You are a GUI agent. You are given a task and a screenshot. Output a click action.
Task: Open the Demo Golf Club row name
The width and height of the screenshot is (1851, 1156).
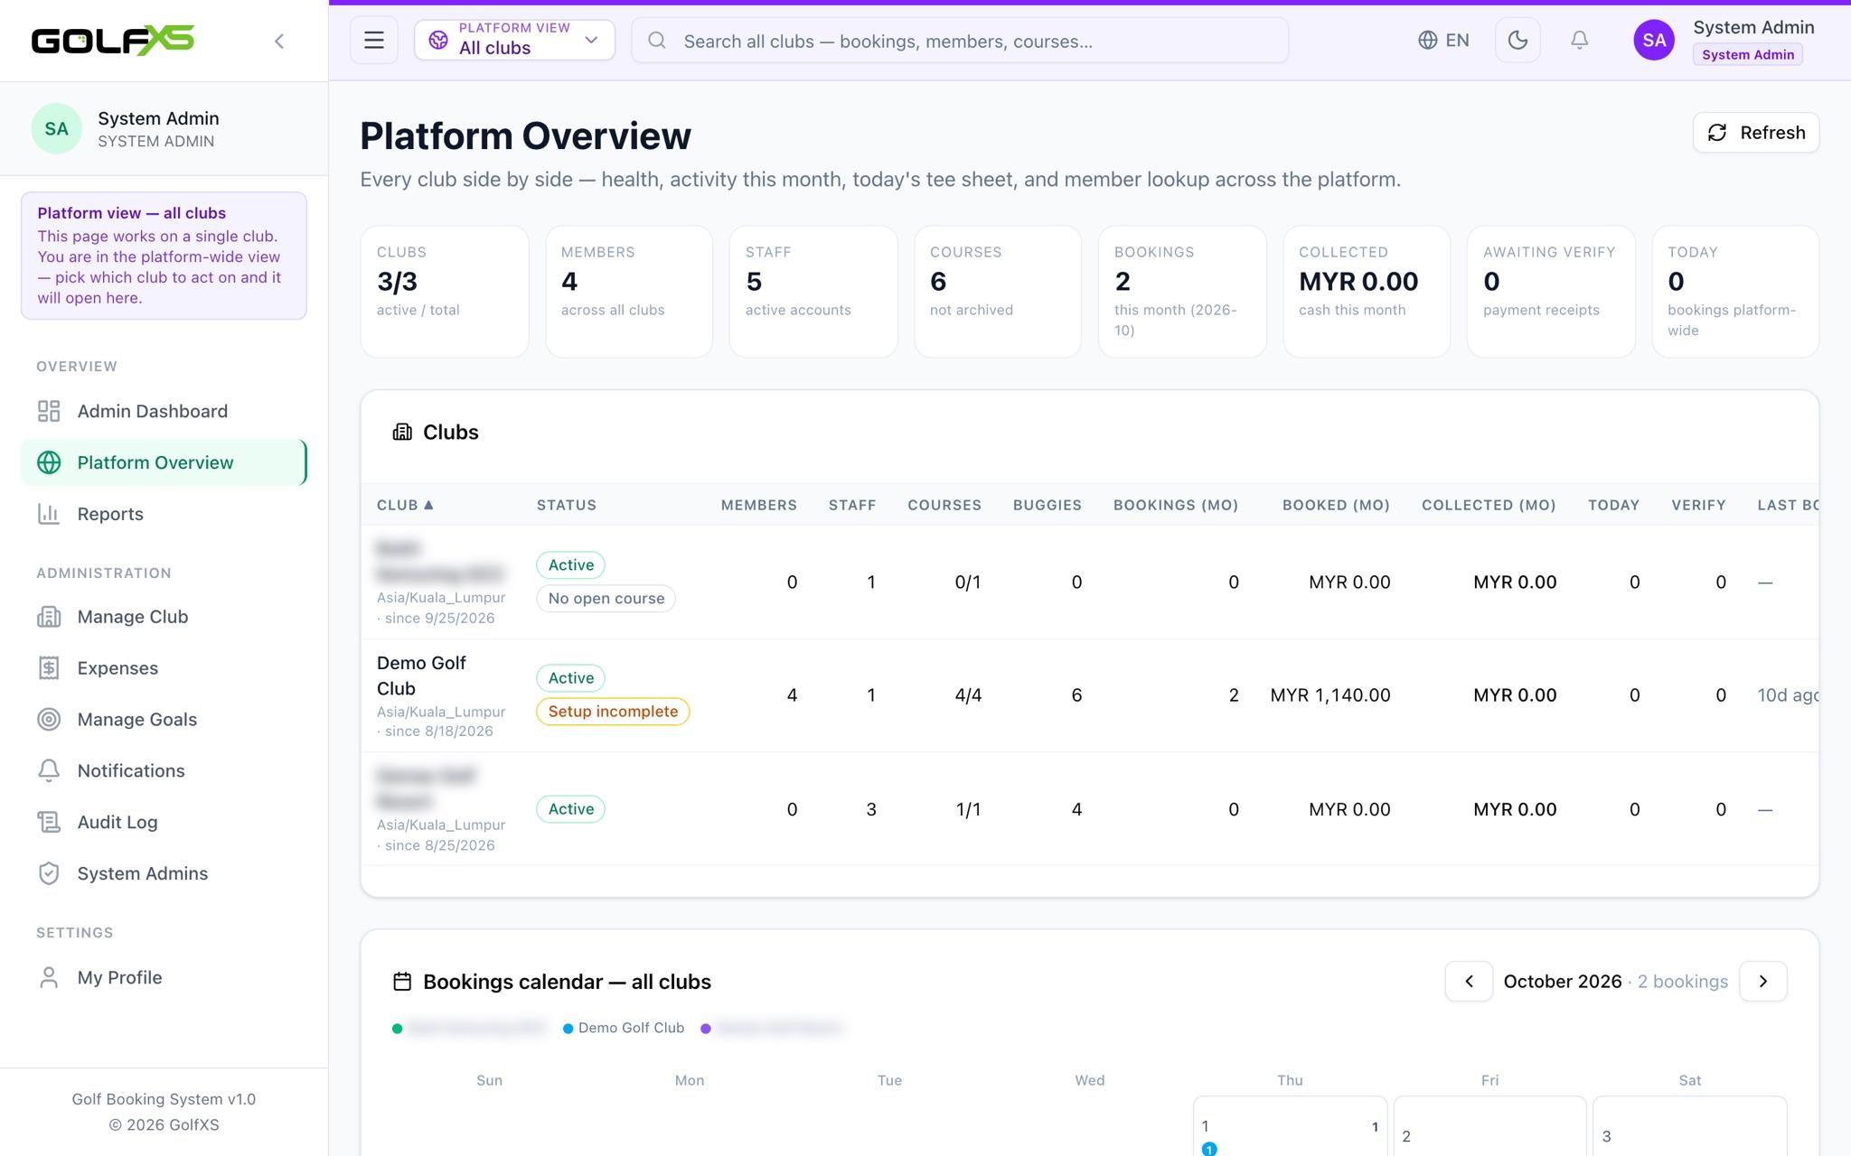[421, 676]
